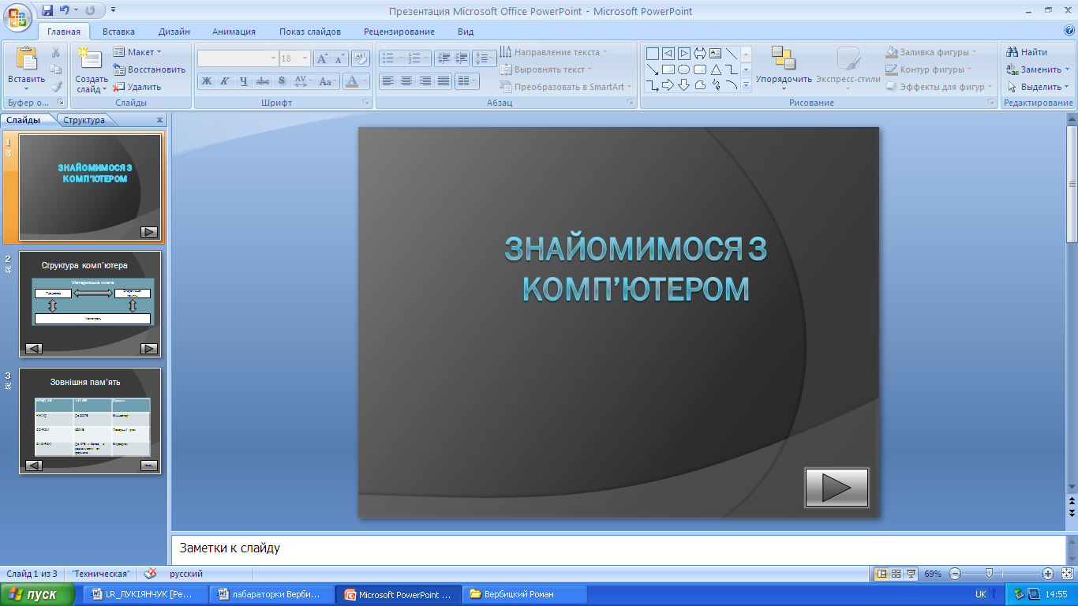Viewport: 1078px width, 606px height.
Task: Click the Заметки к слайду notes field
Action: [617, 548]
